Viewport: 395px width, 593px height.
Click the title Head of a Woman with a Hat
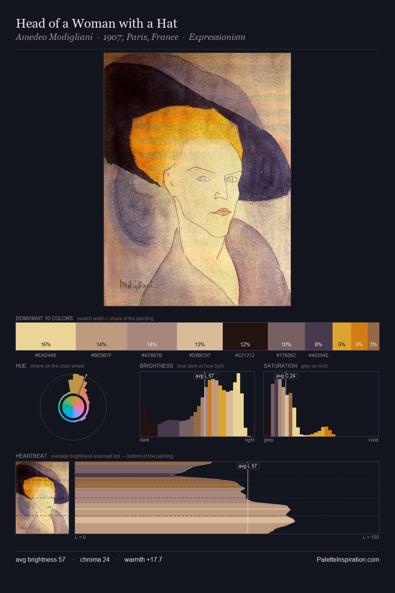click(96, 23)
